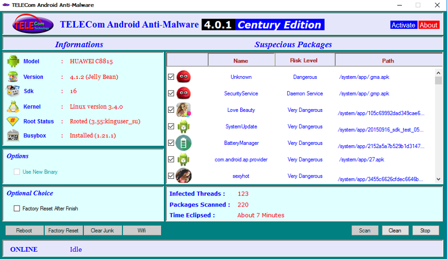Click the Dangerous risk level of Unknown

coord(305,77)
